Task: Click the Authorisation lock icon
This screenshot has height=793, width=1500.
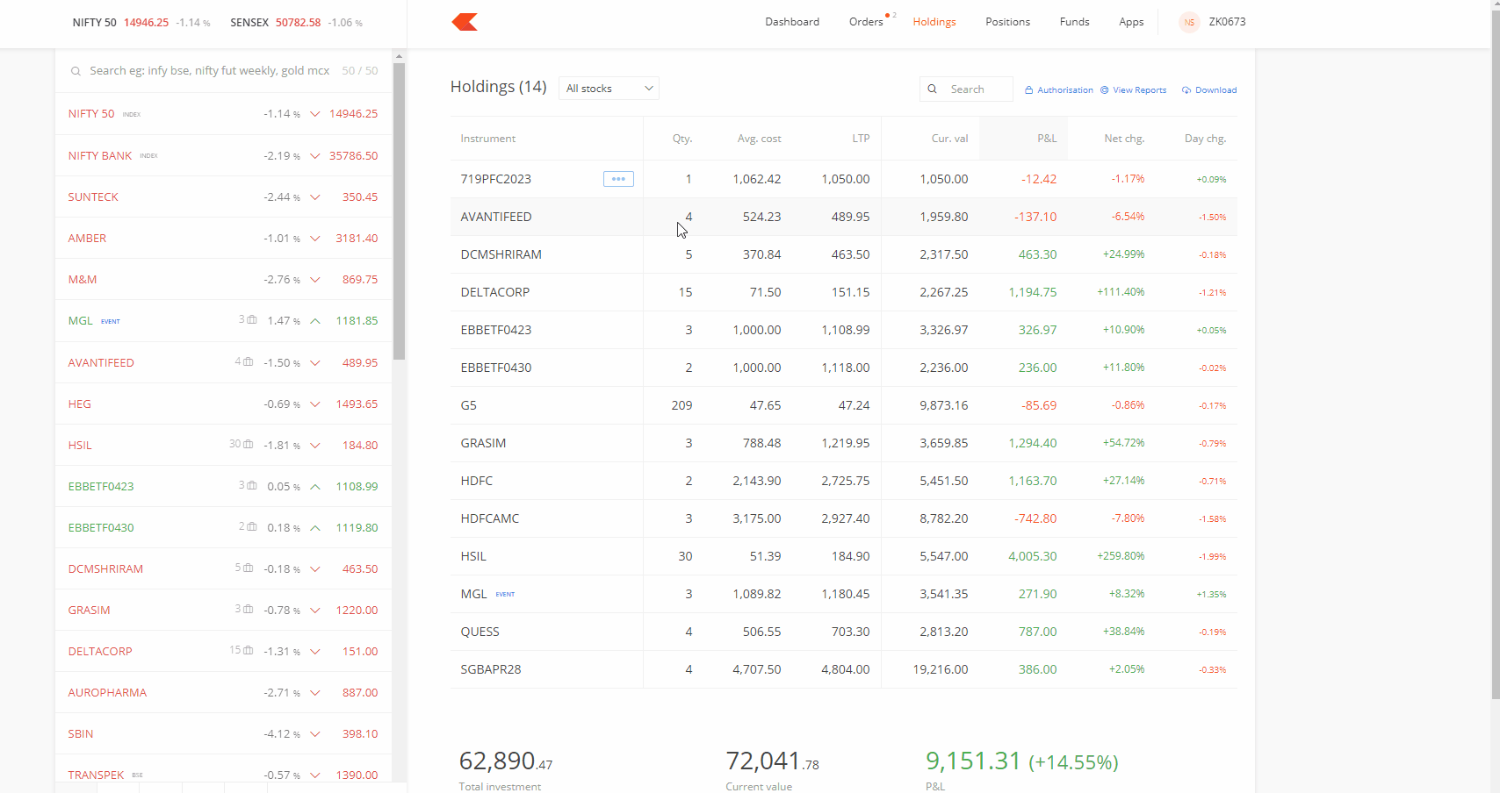Action: click(1028, 90)
